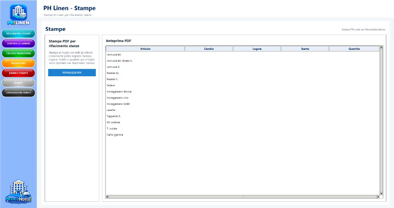Select the 'Lavette' row
394x208 pixels.
pos(242,110)
